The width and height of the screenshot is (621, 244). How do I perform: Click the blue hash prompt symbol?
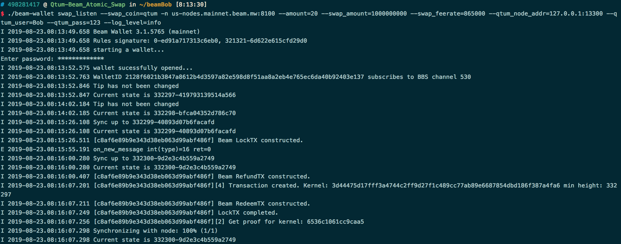coord(2,5)
